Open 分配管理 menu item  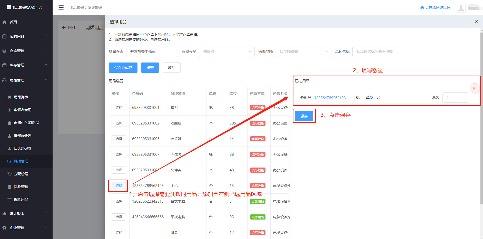click(21, 174)
